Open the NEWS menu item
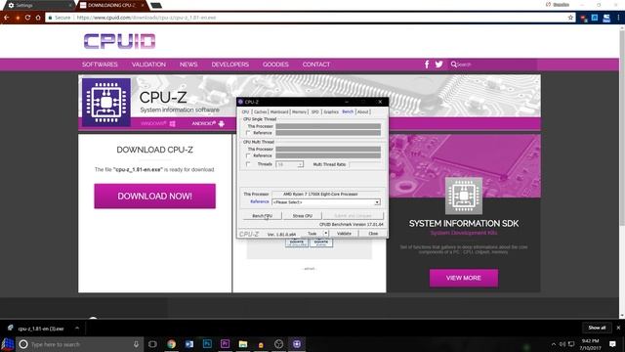The height and width of the screenshot is (352, 625). [188, 65]
